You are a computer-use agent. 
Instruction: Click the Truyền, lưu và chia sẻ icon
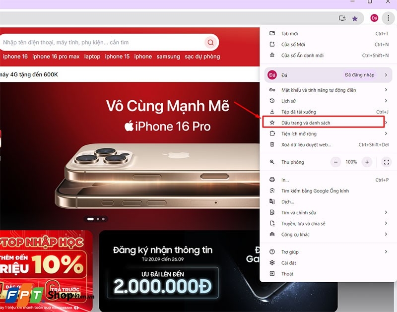pyautogui.click(x=272, y=223)
